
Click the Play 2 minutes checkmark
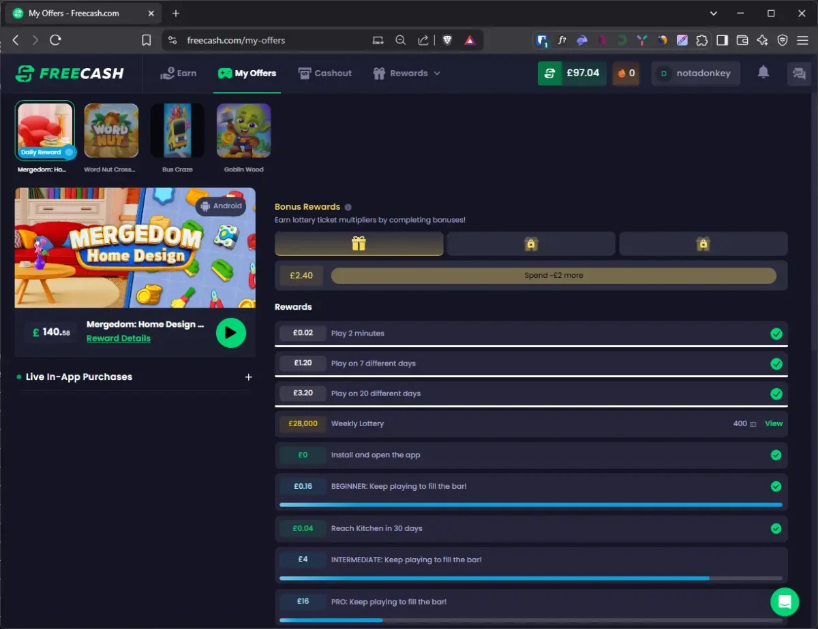(x=776, y=334)
